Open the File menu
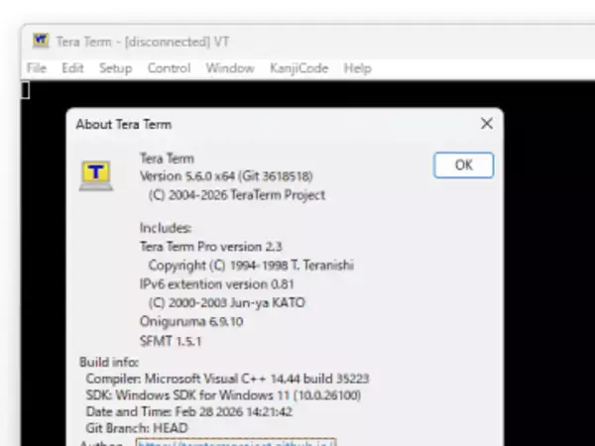 (37, 68)
